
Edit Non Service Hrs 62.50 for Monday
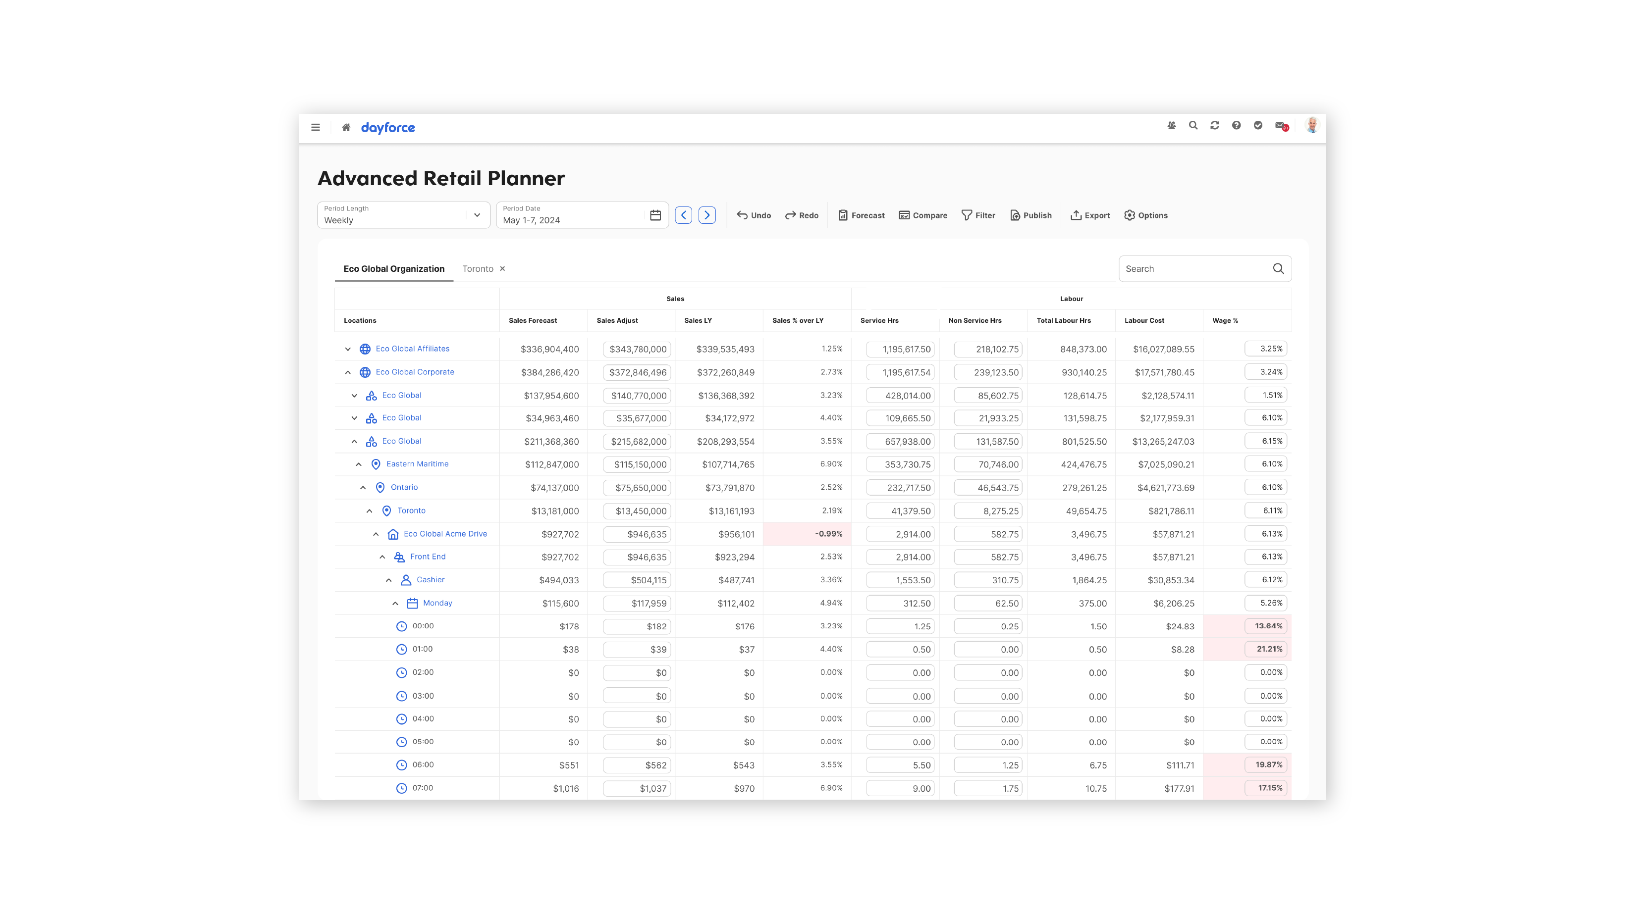(988, 603)
